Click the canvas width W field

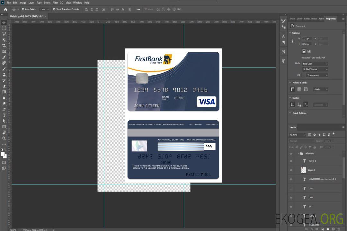point(307,38)
